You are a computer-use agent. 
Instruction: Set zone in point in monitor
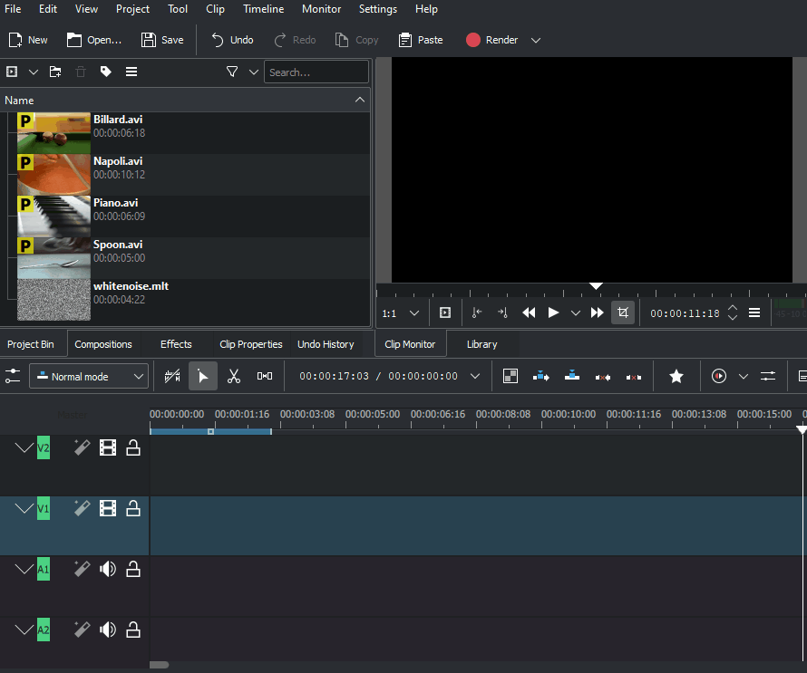point(477,312)
